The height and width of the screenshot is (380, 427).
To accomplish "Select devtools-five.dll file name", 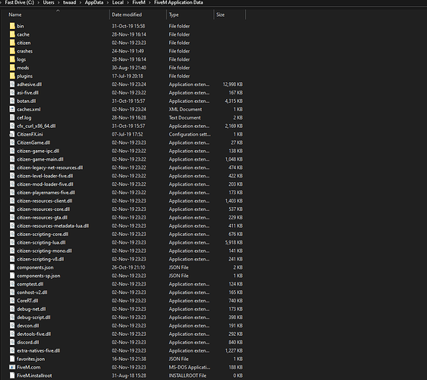I will 33,334.
